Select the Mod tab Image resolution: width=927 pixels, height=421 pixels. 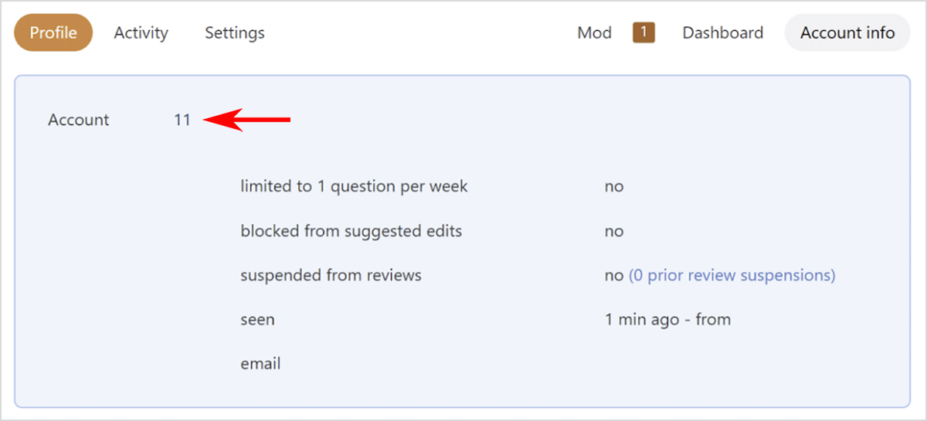(594, 33)
